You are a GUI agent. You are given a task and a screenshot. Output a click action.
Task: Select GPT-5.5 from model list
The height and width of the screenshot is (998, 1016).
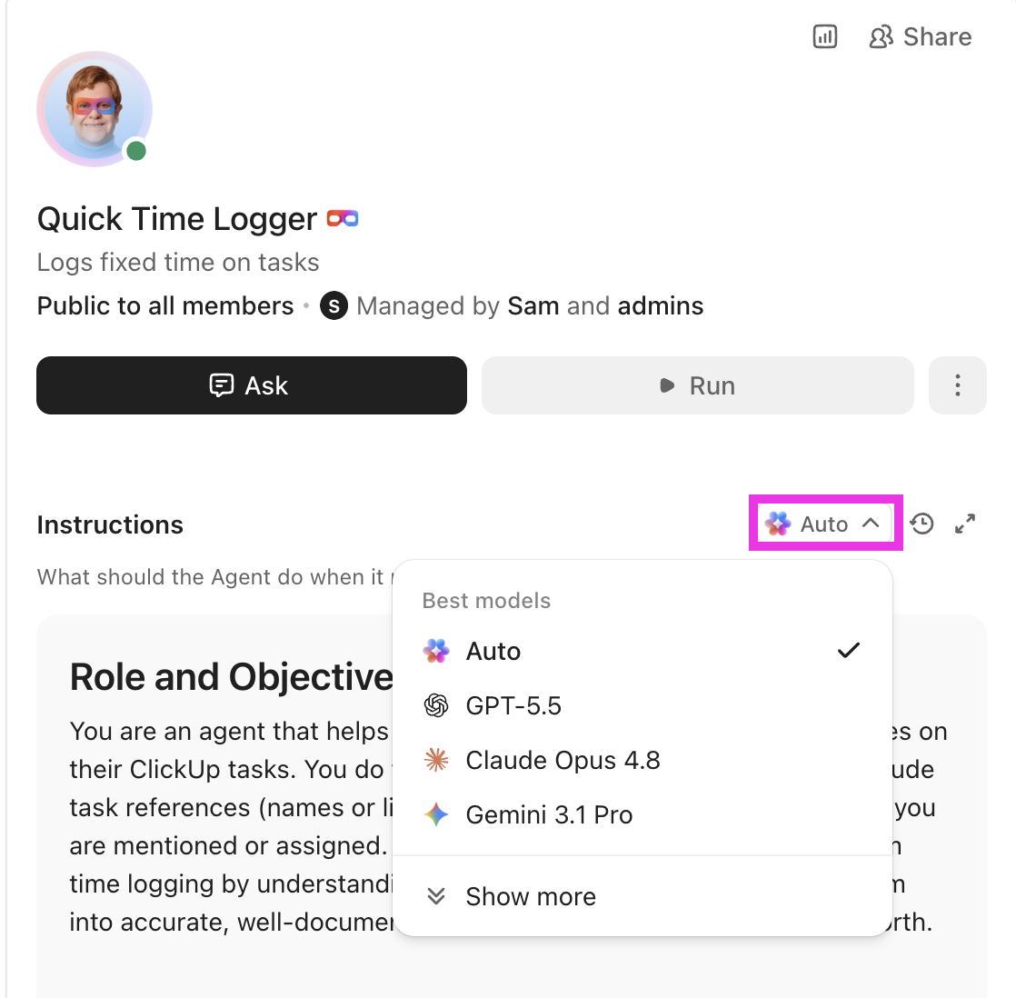click(x=642, y=705)
